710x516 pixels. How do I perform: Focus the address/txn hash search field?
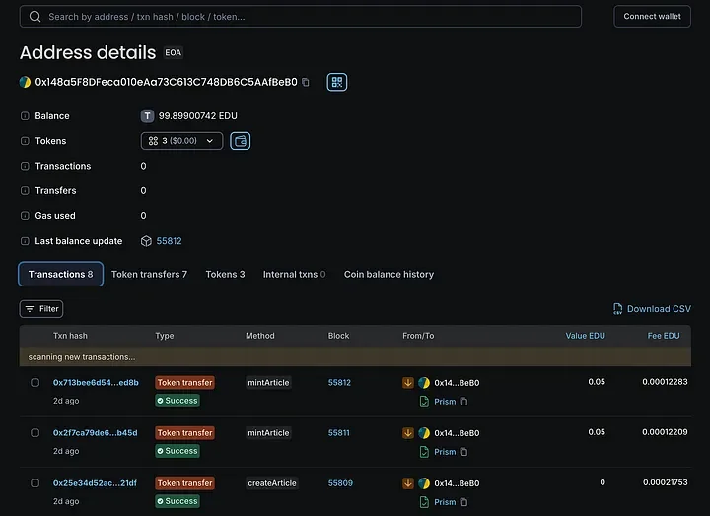point(300,17)
